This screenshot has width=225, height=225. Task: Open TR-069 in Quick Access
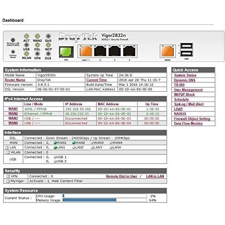[179, 85]
